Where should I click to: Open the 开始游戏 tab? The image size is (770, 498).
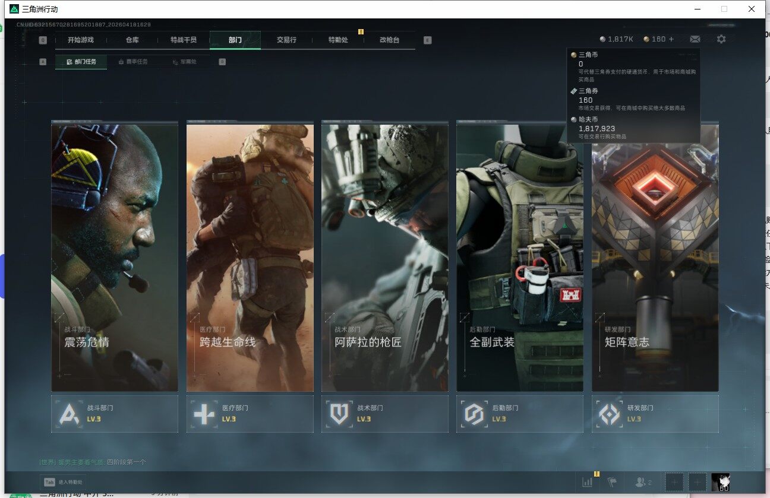(x=80, y=40)
